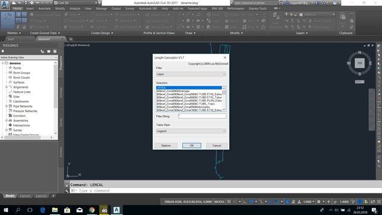Viewport: 382px width, 215px height.
Task: Click the Points icon in Toolspace tree
Action: pos(10,67)
